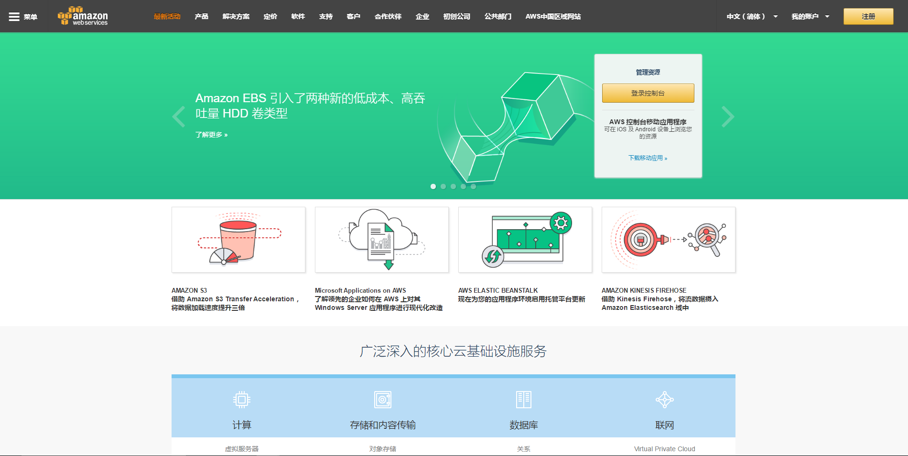This screenshot has height=456, width=908.
Task: Open the Windows Server 应用程序 article link
Action: (379, 303)
